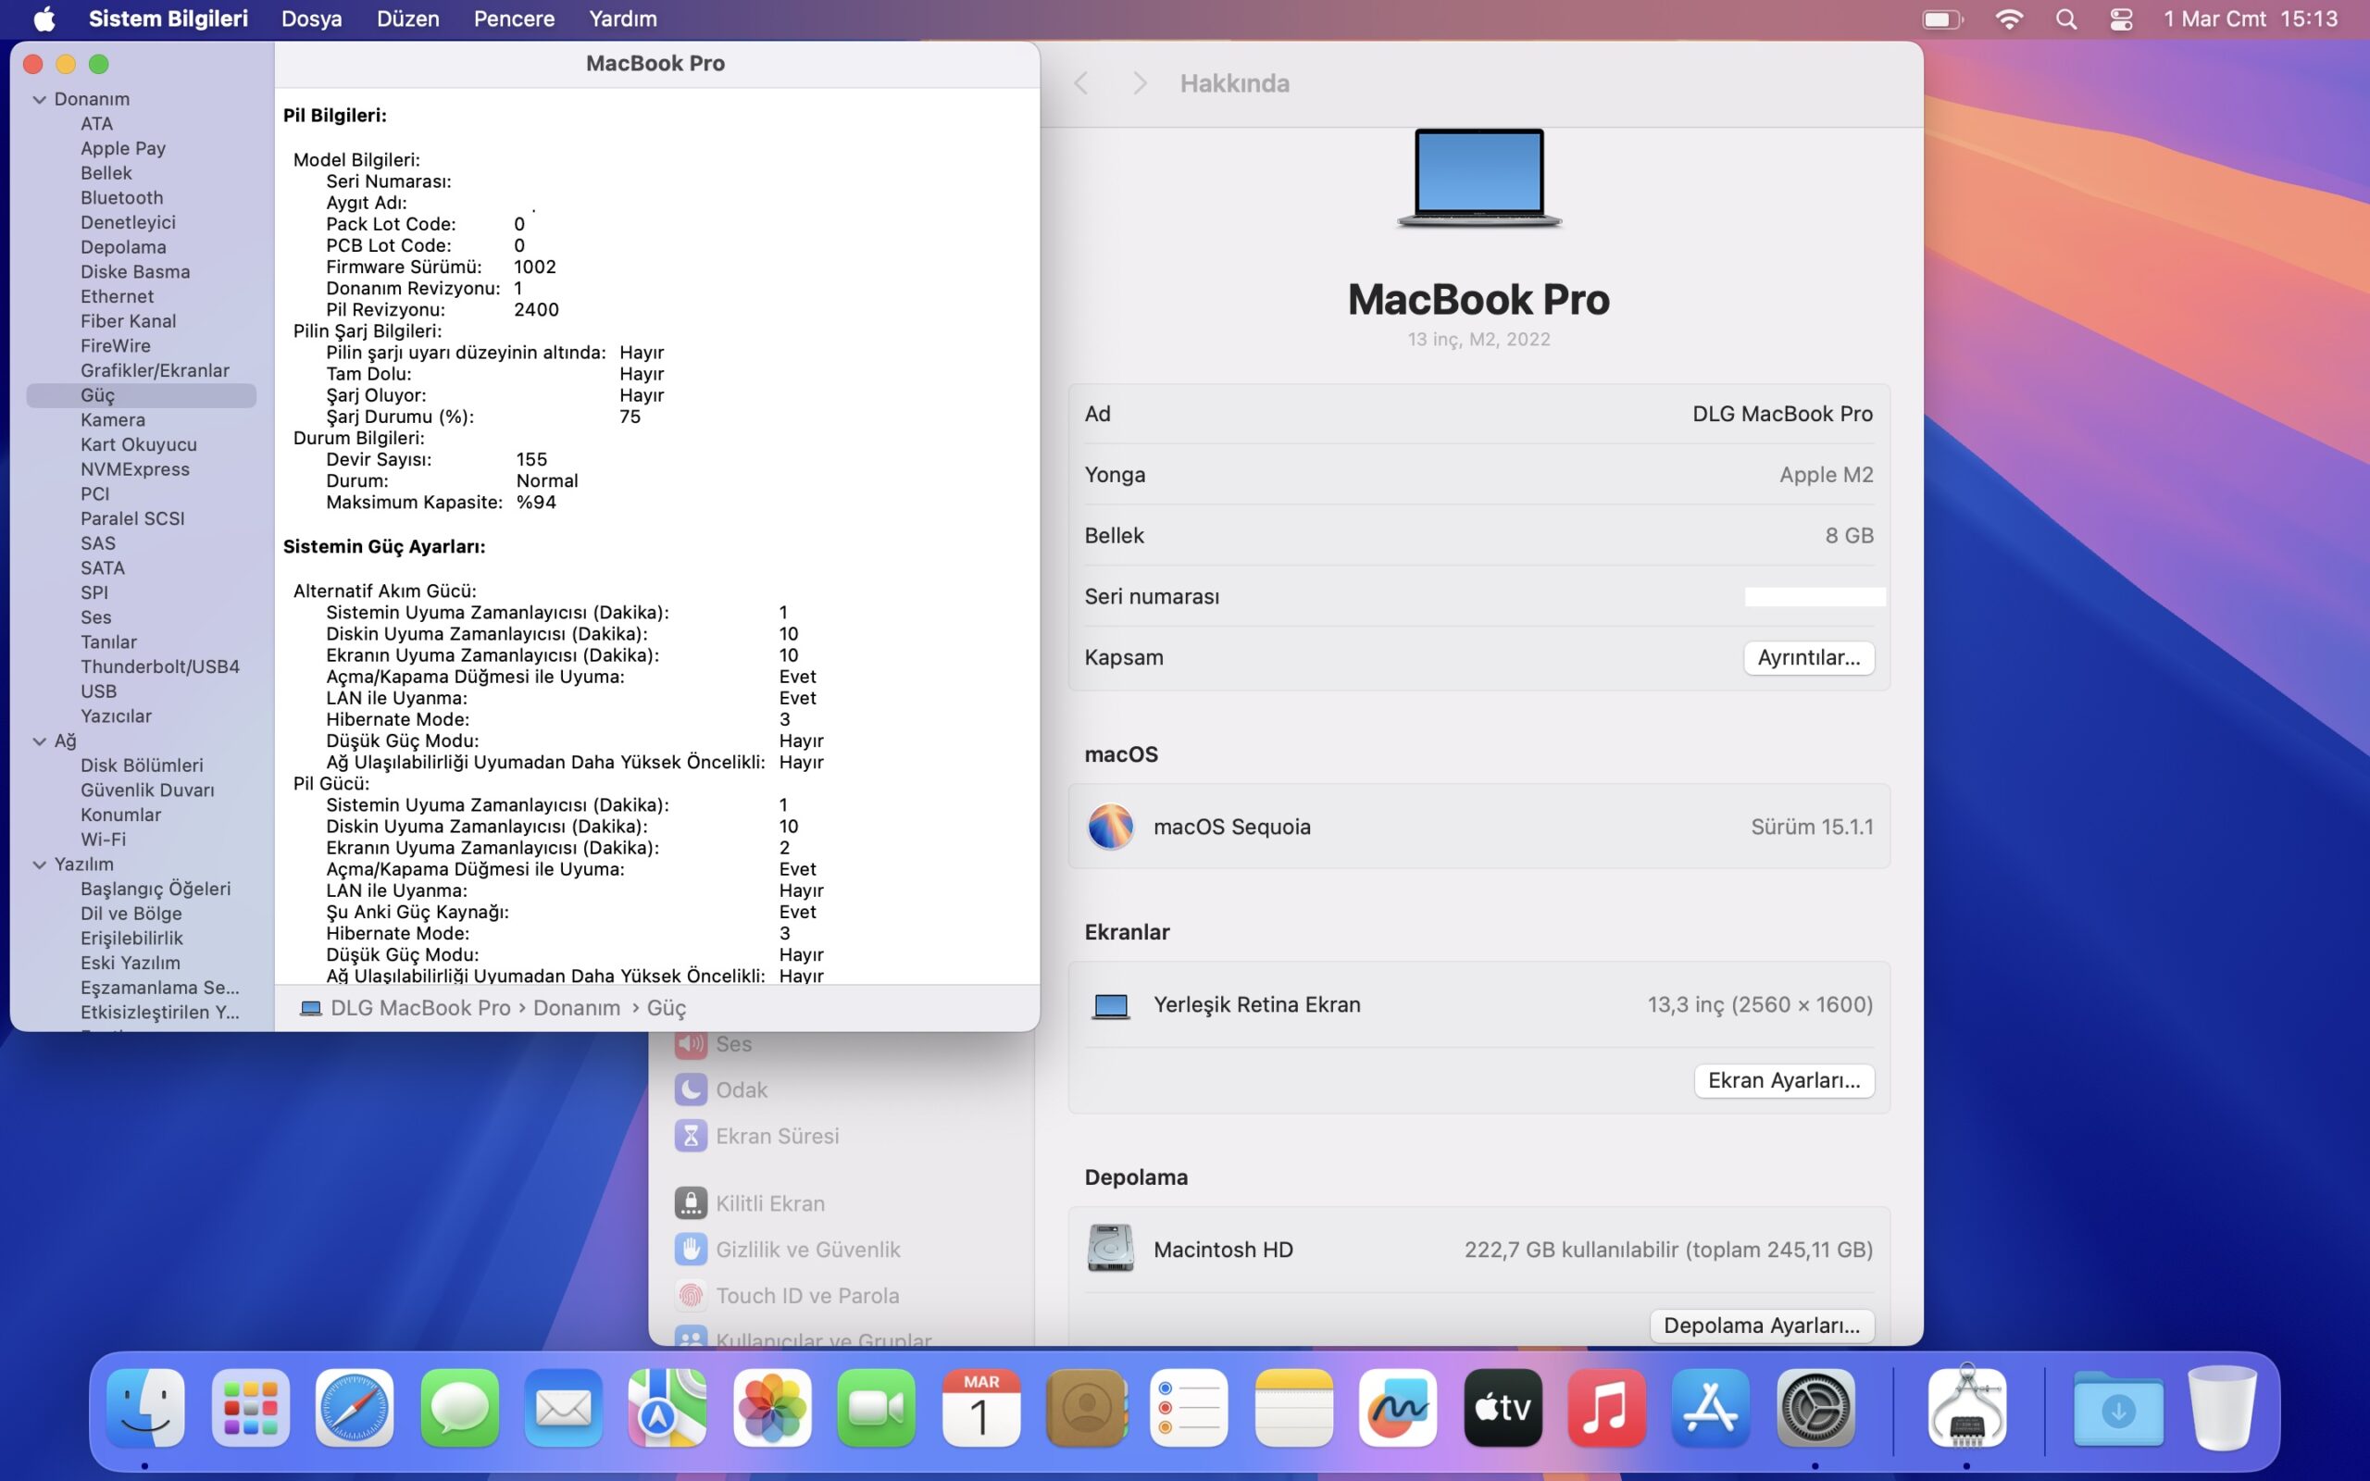The width and height of the screenshot is (2370, 1481).
Task: Open Contacts app in the Dock
Action: 1085,1409
